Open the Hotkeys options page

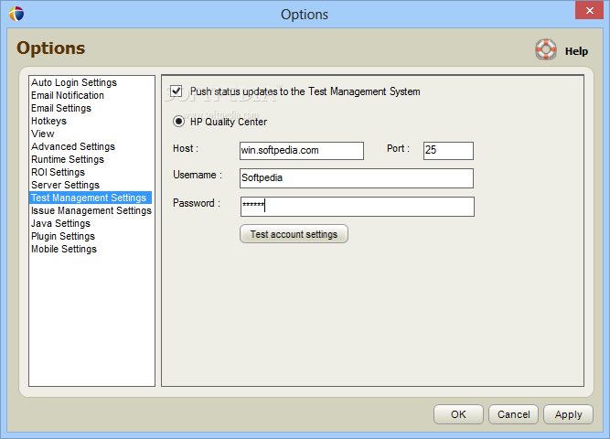point(49,121)
